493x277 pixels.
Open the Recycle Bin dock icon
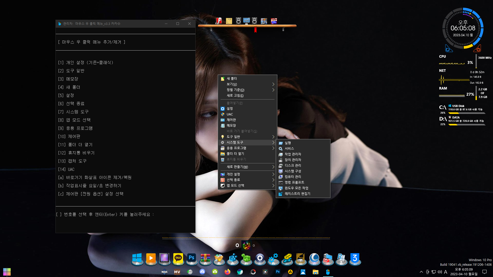(341, 259)
